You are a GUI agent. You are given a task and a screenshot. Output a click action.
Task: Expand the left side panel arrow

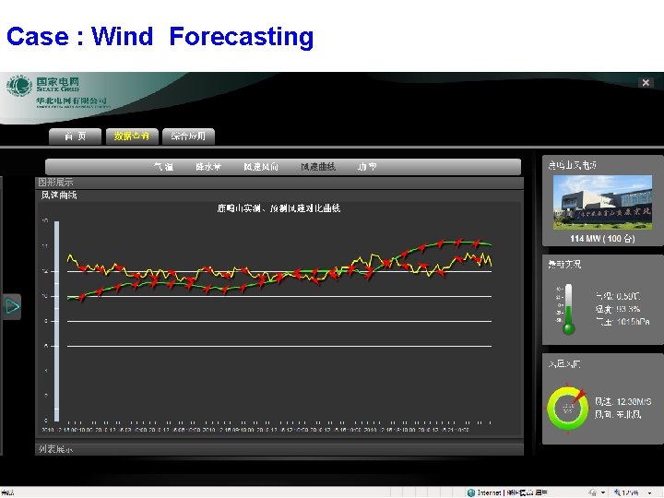tap(12, 306)
